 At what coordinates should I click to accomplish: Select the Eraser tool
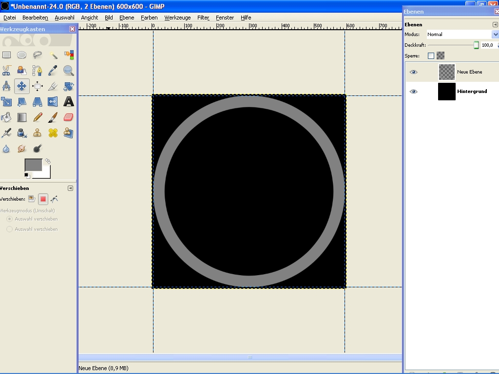(68, 117)
